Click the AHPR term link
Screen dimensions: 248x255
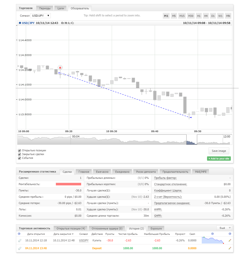pyautogui.click(x=158, y=209)
